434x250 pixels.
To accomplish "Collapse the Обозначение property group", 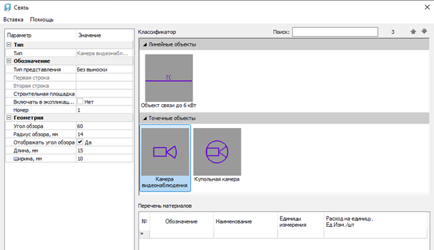I will click(x=9, y=61).
